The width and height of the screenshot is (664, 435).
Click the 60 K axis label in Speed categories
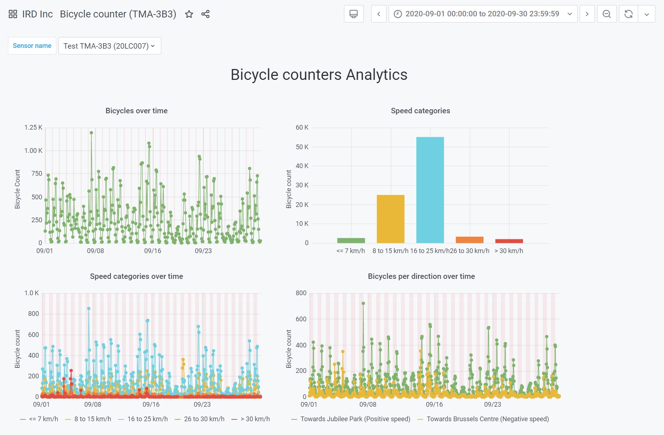pyautogui.click(x=302, y=127)
